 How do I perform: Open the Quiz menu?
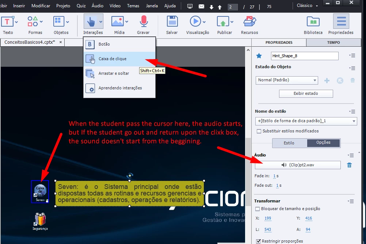pyautogui.click(x=81, y=6)
